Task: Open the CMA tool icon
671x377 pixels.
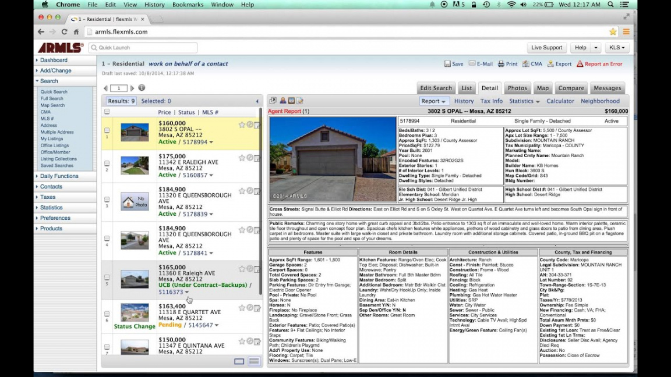Action: tap(525, 64)
